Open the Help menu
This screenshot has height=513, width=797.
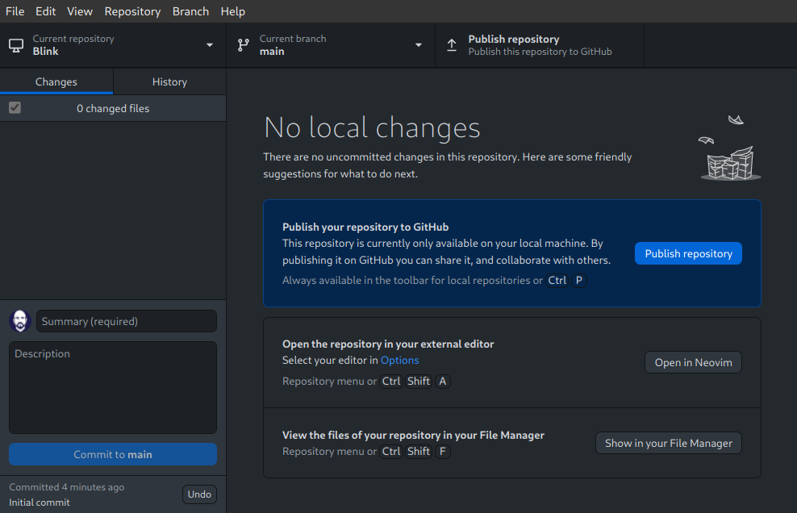pos(233,11)
